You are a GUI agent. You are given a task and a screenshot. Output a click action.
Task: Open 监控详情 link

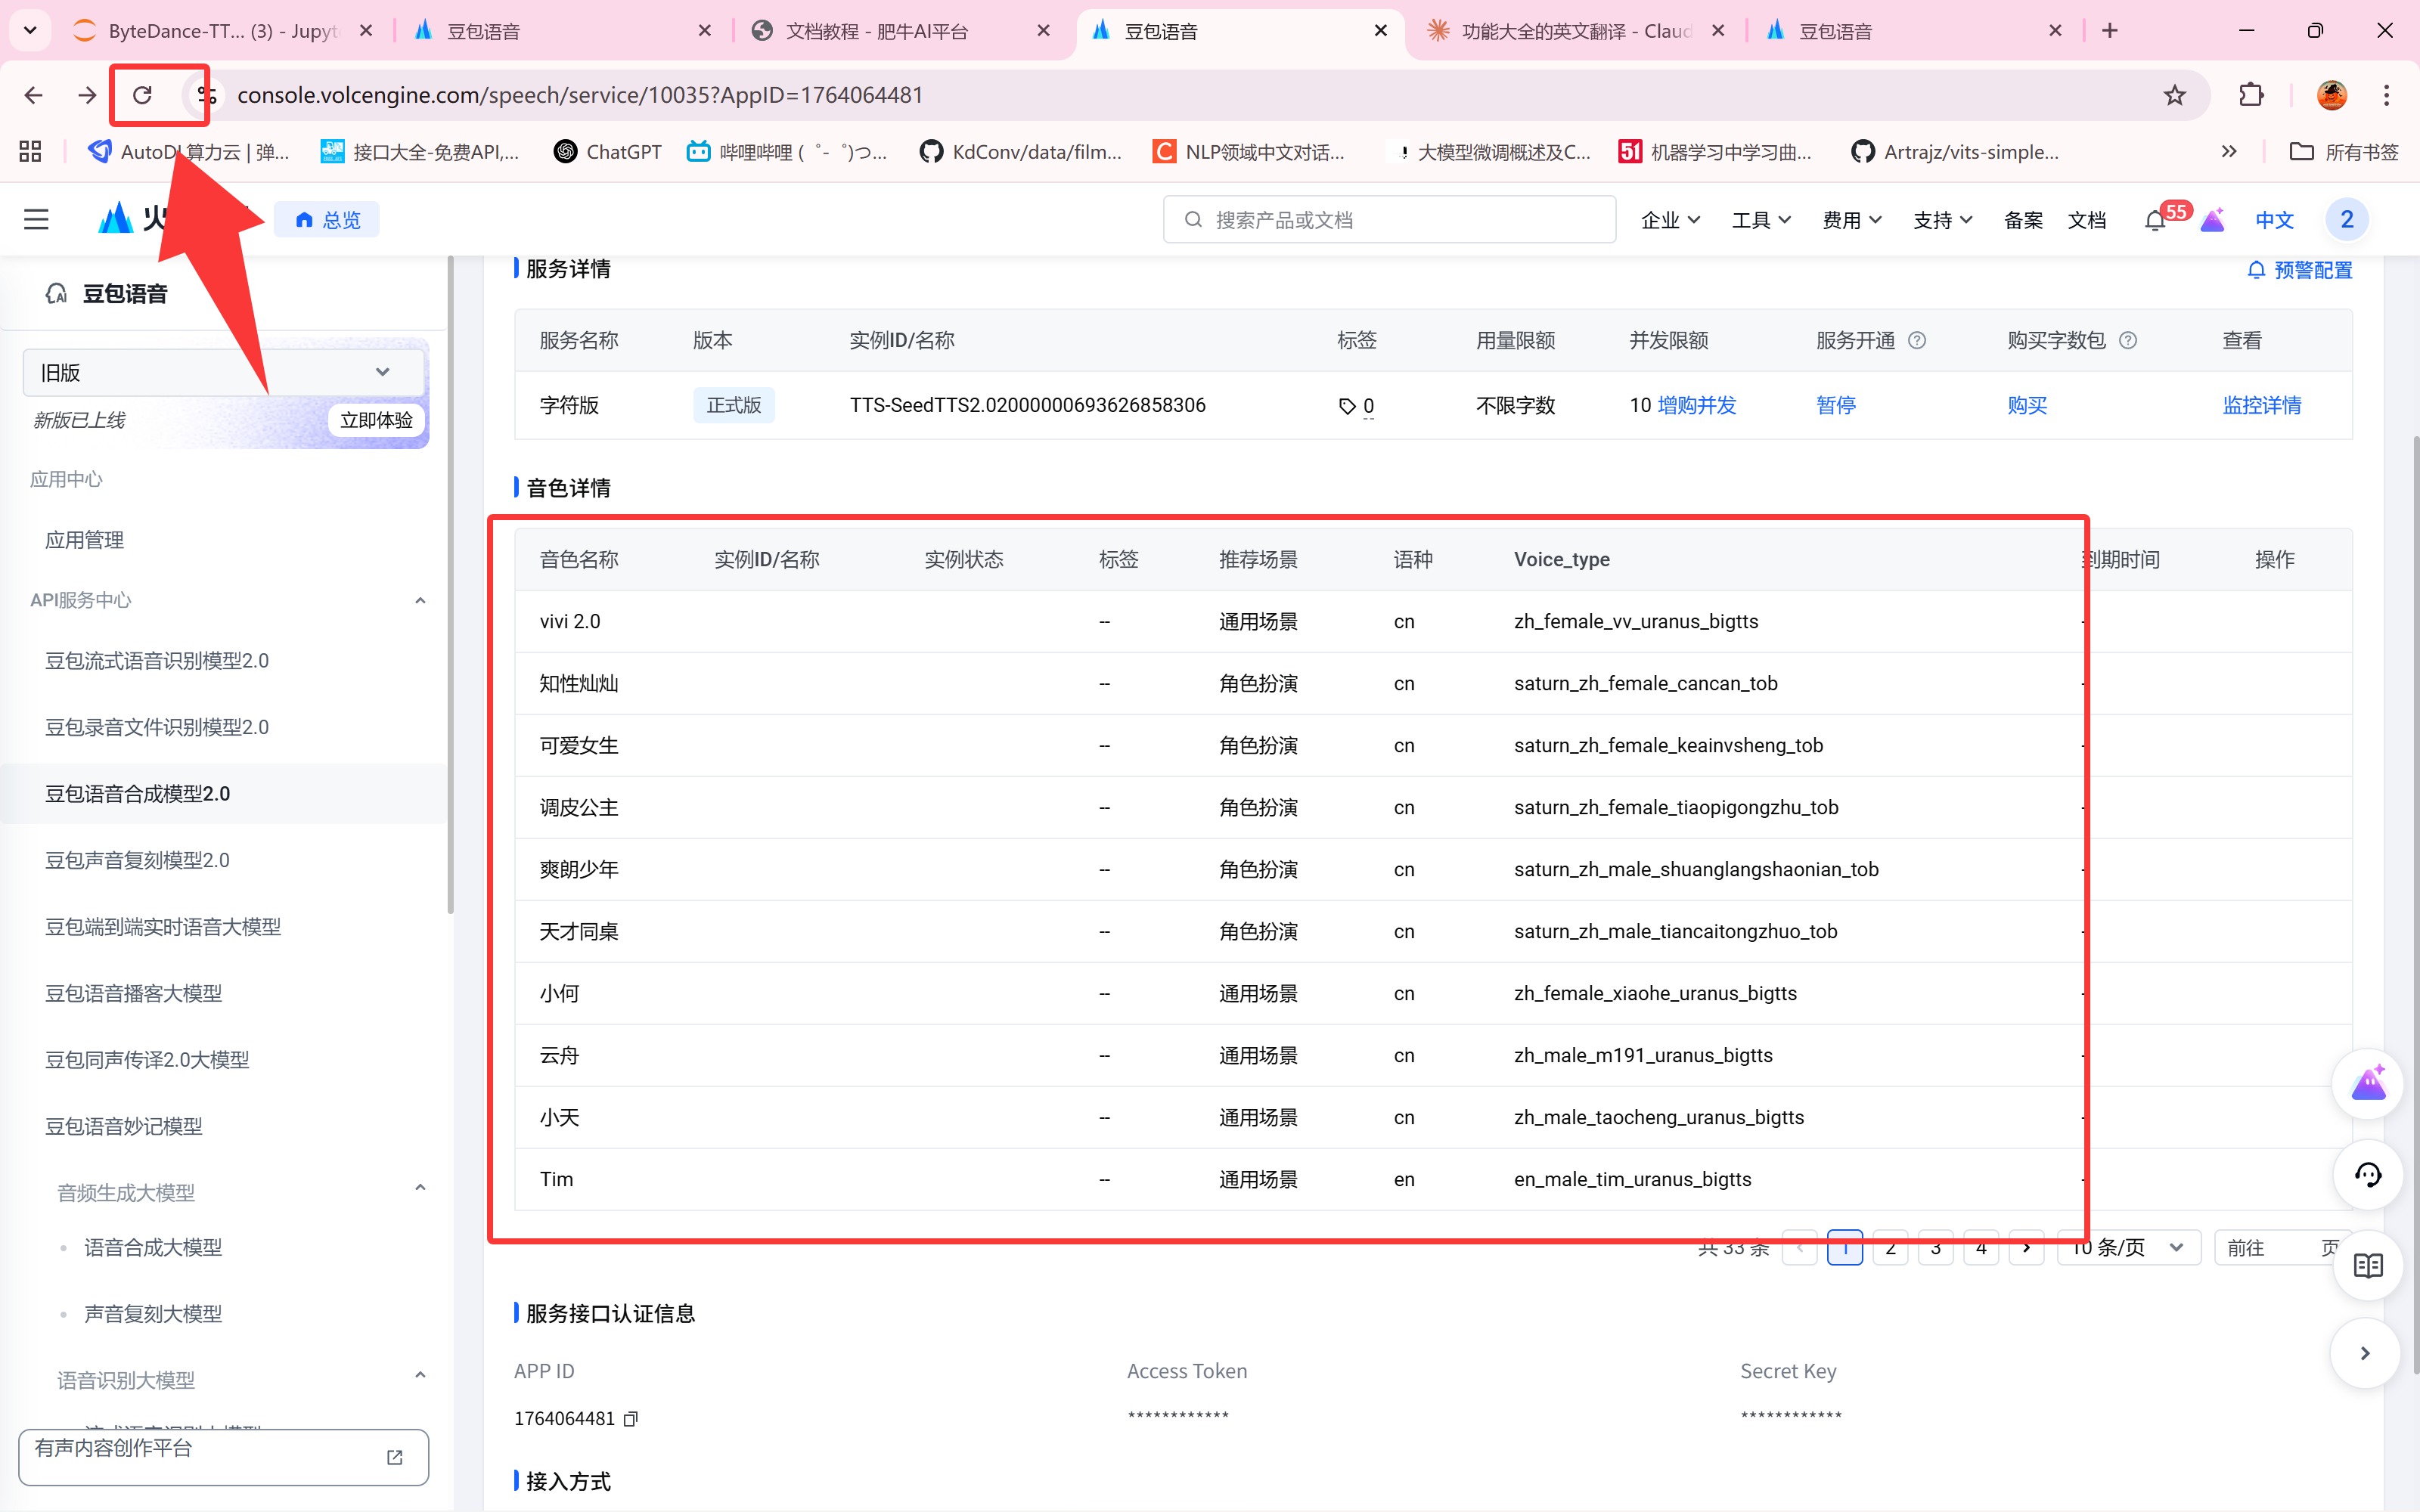pos(2261,405)
